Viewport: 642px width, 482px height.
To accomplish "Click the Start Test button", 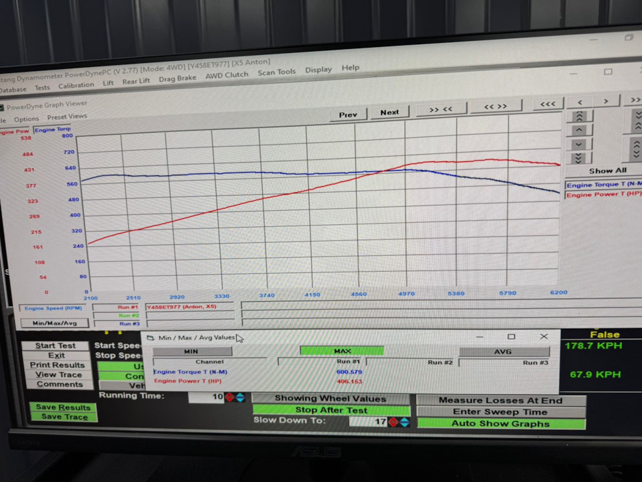I will [x=56, y=345].
